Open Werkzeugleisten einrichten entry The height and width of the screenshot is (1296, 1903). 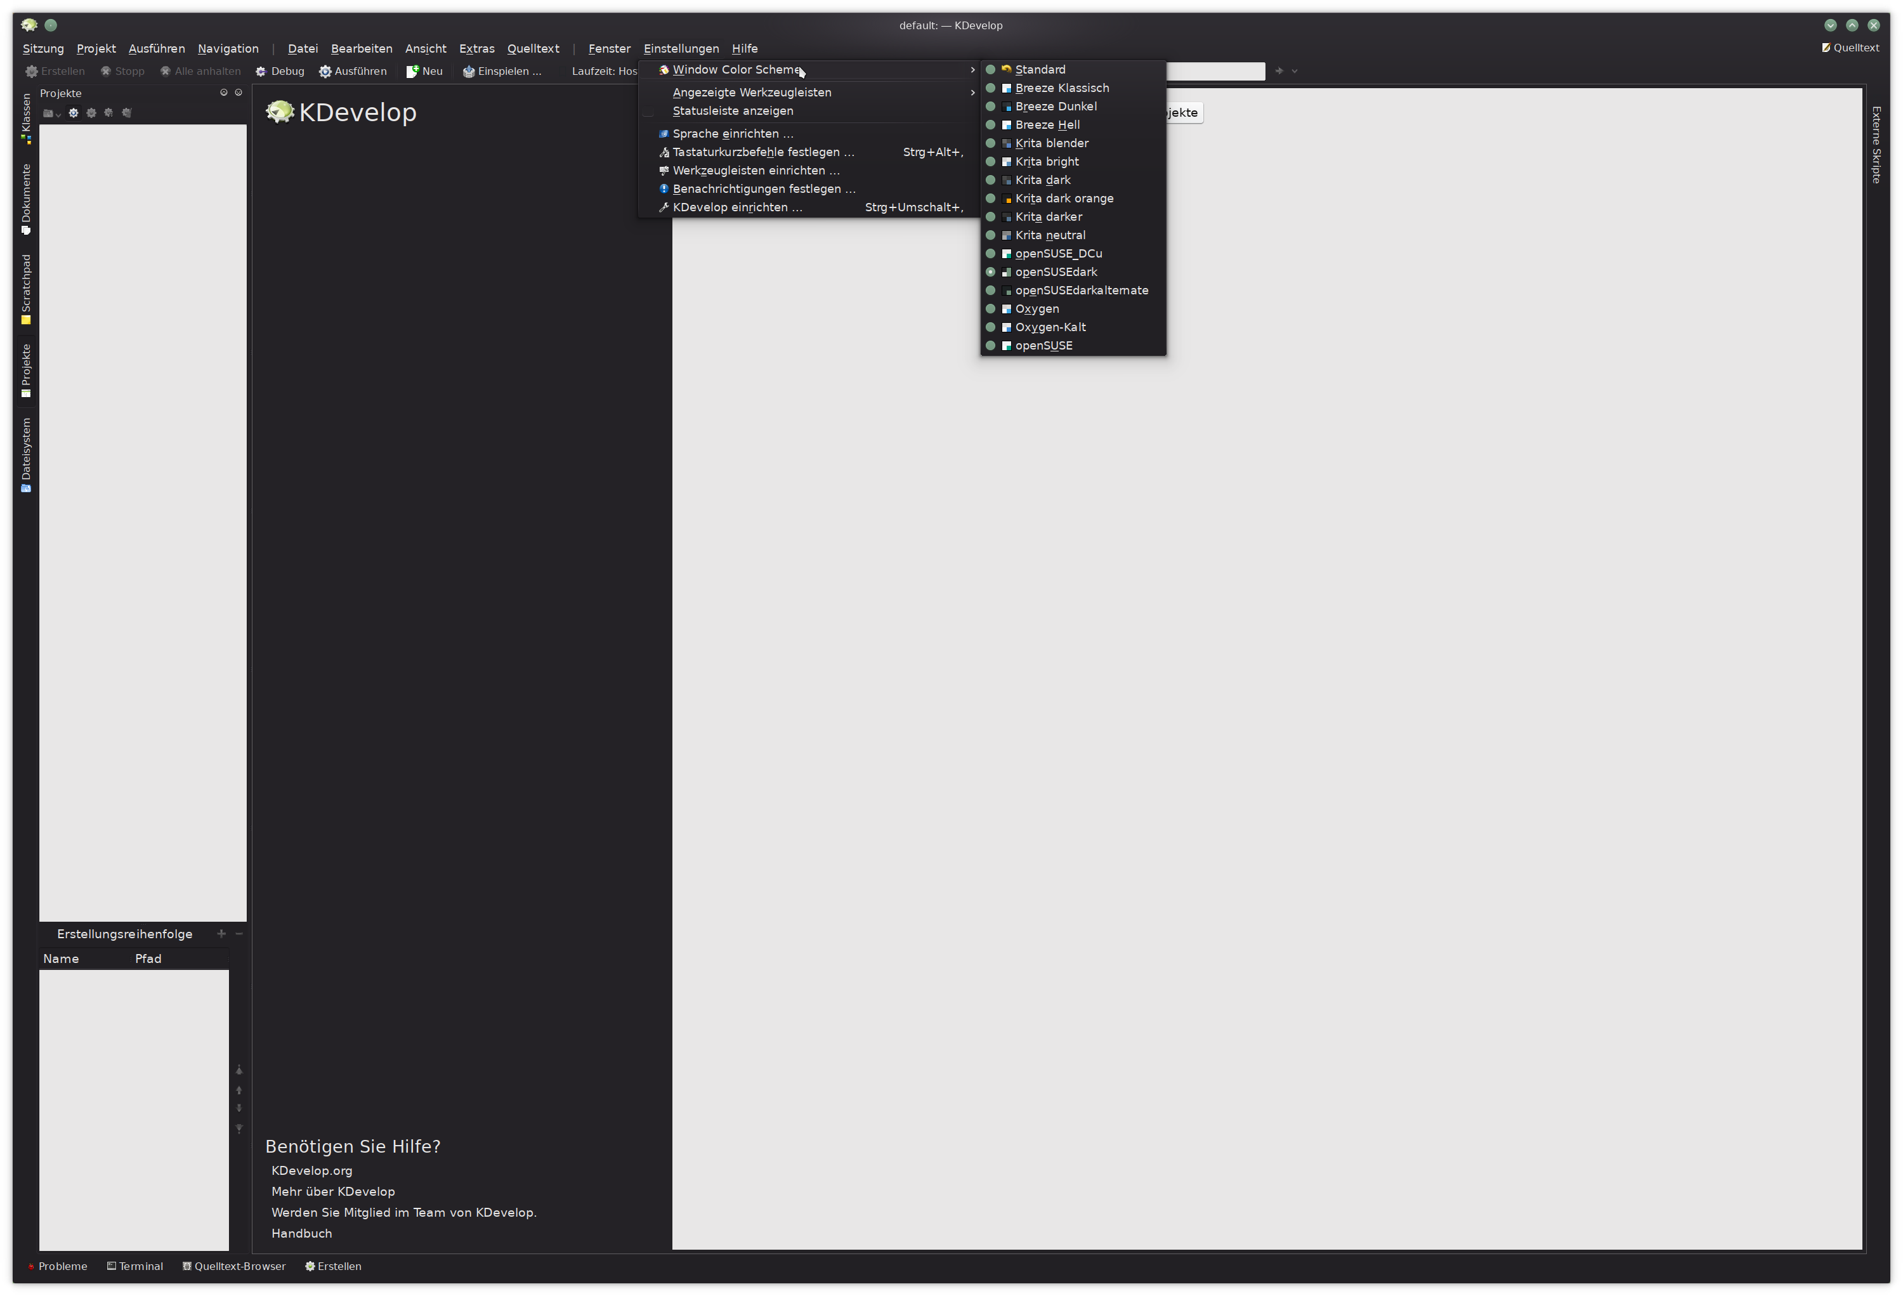pos(808,170)
